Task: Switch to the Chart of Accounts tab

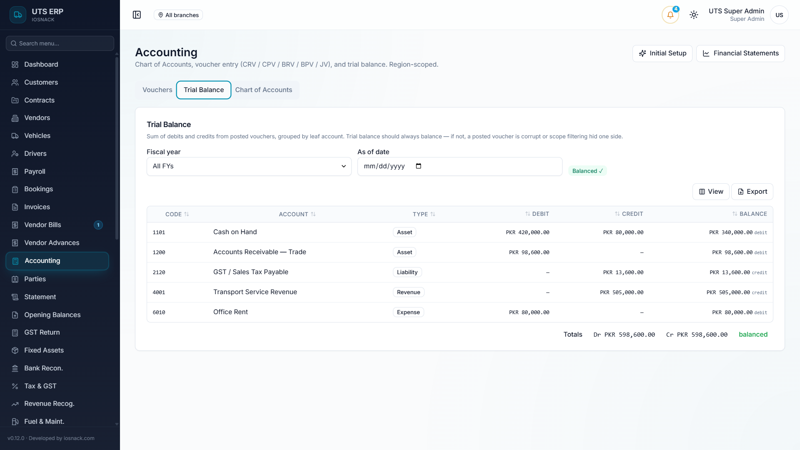Action: (x=263, y=90)
